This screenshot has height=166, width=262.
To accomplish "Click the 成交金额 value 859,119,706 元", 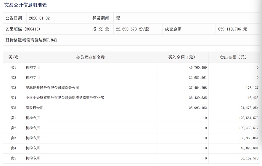I will [x=232, y=29].
